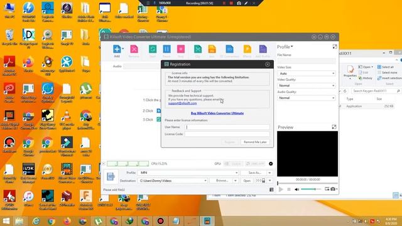Open uTorrent from the taskbar
Image resolution: width=402 pixels, height=226 pixels.
click(99, 221)
